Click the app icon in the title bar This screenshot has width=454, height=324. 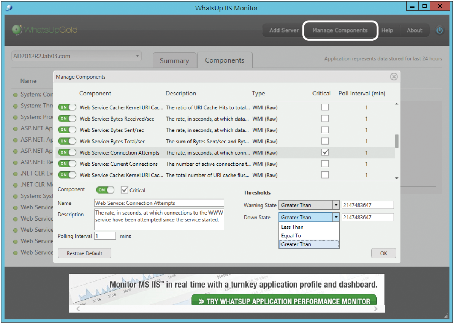[x=9, y=8]
